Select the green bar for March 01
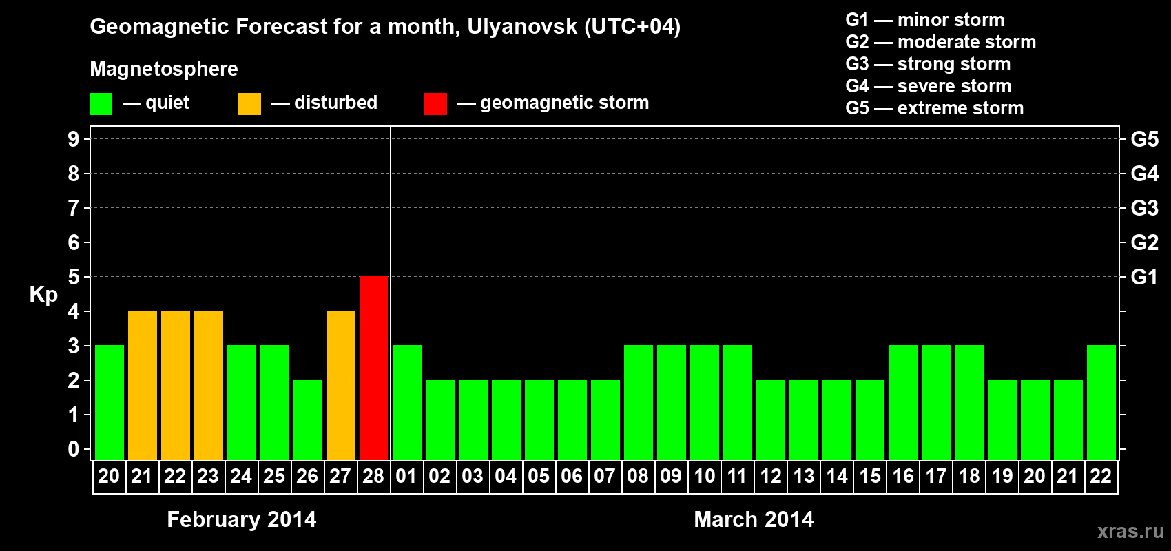Screen dimensions: 1171x551 (x=407, y=402)
